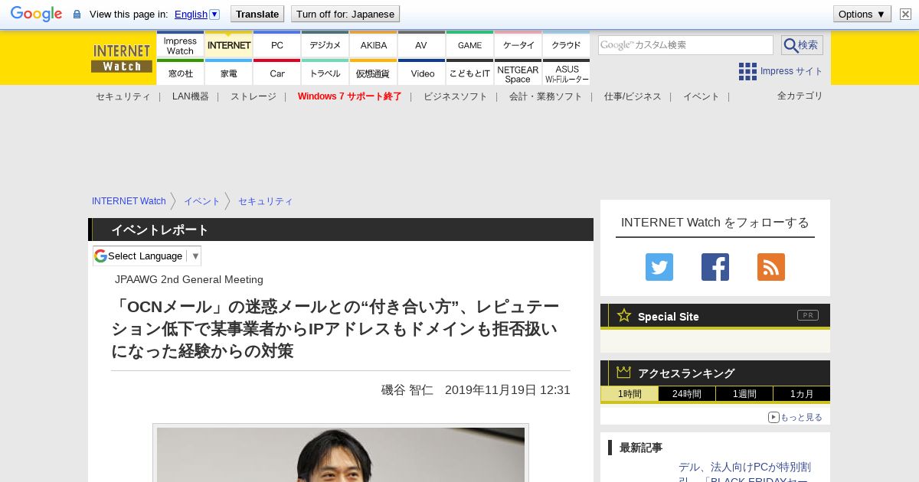Open the デジカメ tab
919x482 pixels.
[325, 45]
